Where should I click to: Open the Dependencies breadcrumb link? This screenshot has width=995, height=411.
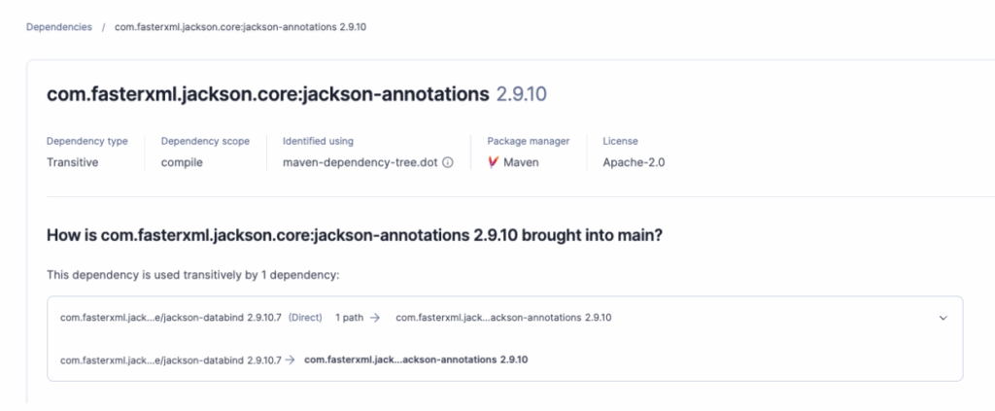pyautogui.click(x=59, y=26)
